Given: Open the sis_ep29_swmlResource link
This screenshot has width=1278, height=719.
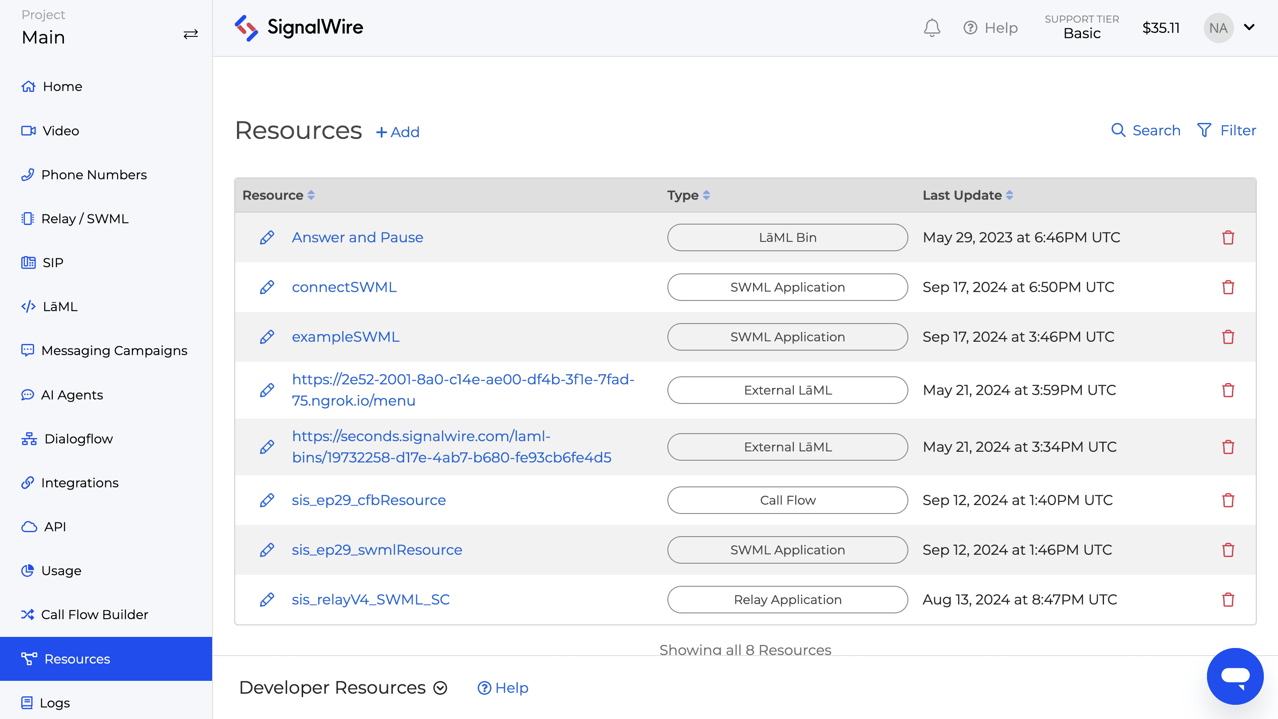Looking at the screenshot, I should tap(377, 550).
